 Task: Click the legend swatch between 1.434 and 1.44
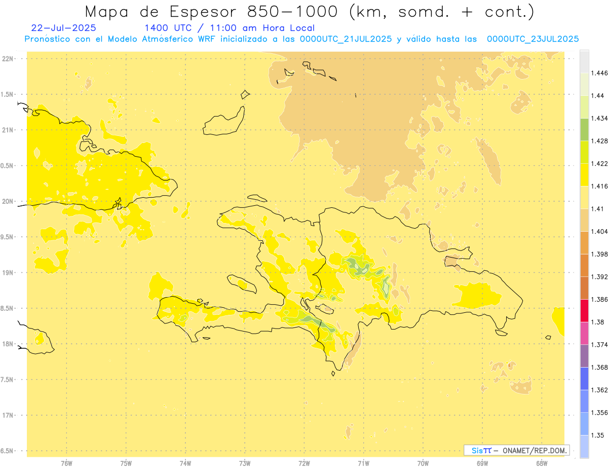584,107
